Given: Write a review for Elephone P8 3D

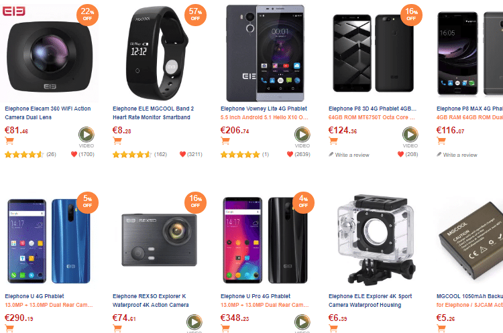Looking at the screenshot, I should tap(352, 155).
